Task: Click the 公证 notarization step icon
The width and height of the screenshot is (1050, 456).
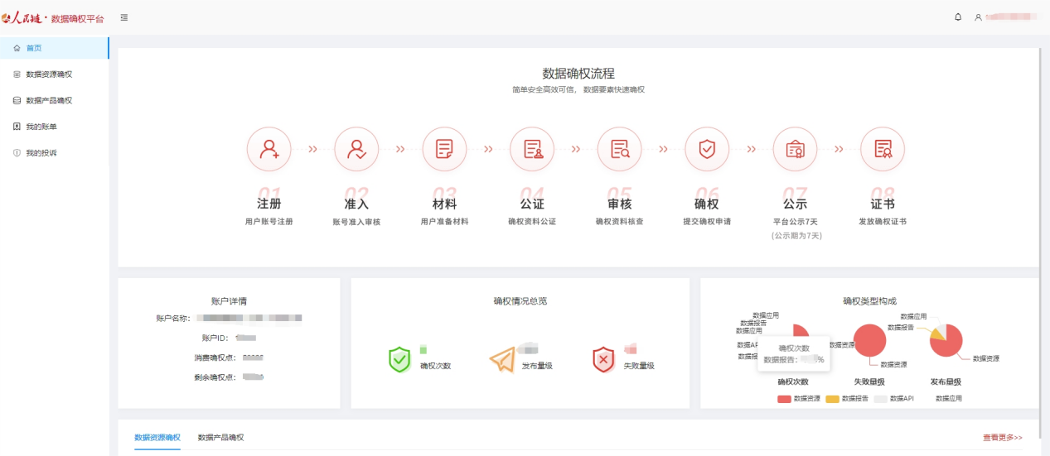Action: tap(532, 149)
